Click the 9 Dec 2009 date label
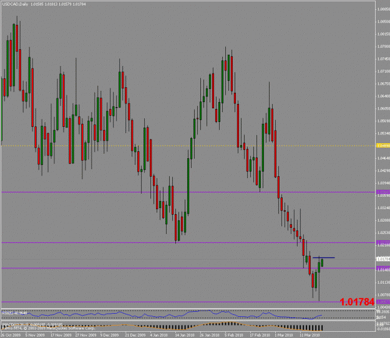390x338 pixels. point(109,335)
